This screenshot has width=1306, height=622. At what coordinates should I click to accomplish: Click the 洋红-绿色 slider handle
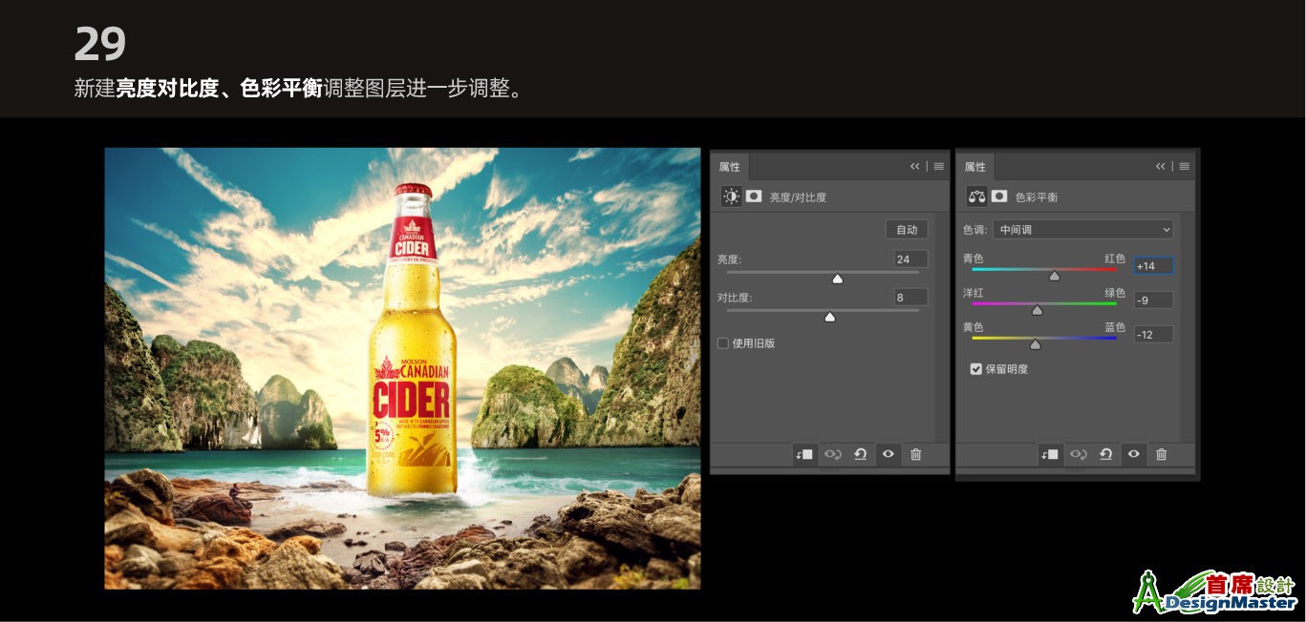pyautogui.click(x=1038, y=310)
